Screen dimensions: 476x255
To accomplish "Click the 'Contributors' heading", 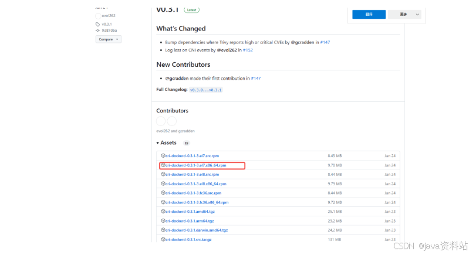I will [172, 111].
